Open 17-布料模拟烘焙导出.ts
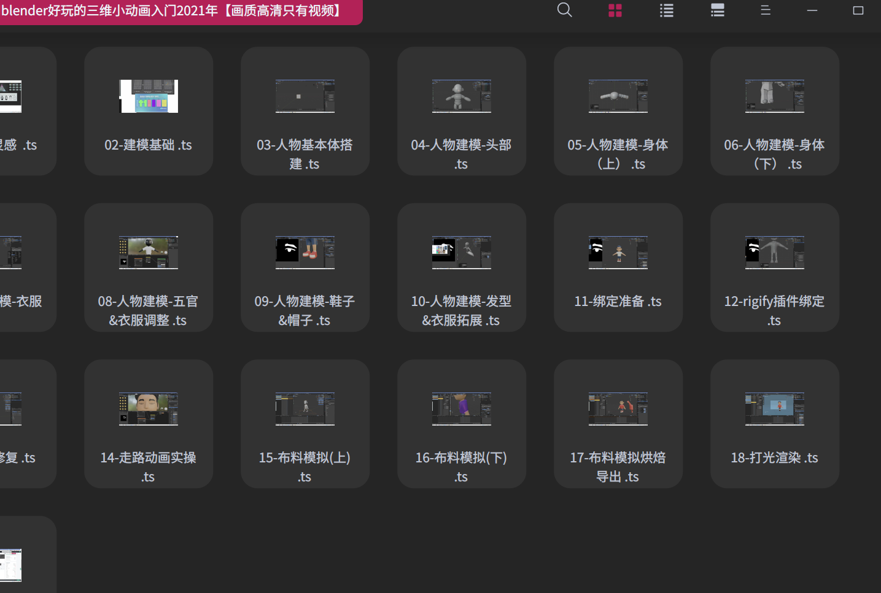The image size is (881, 593). tap(618, 424)
